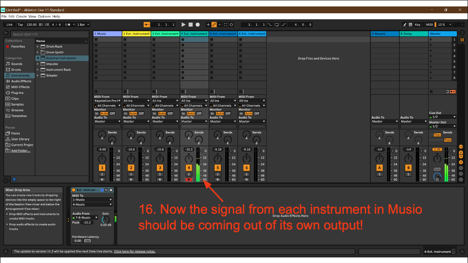Click Stop All Clips square on Master

431,92
